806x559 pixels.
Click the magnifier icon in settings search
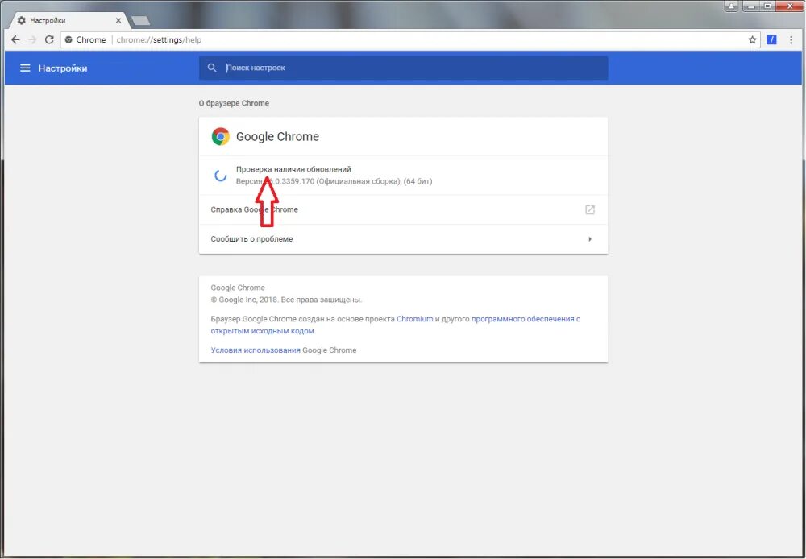(x=212, y=68)
